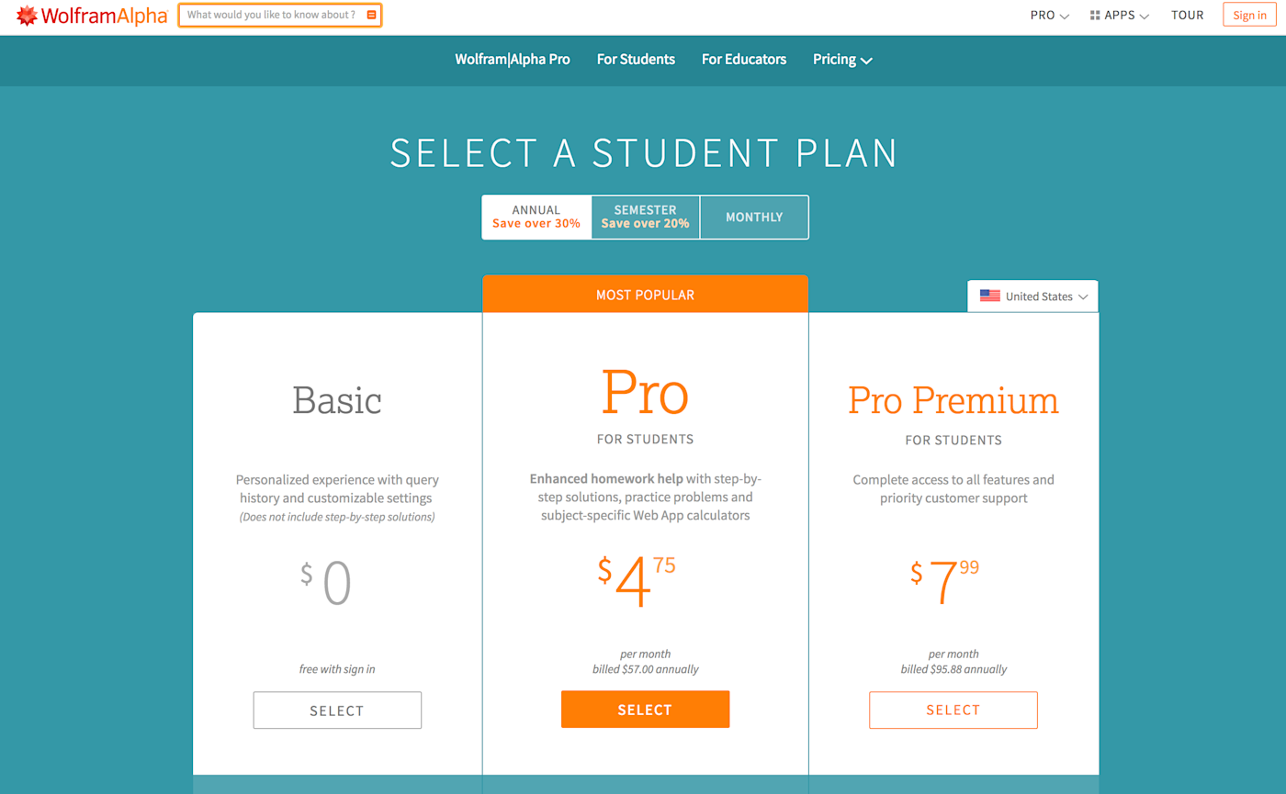Click the Apps grid icon
Image resolution: width=1286 pixels, height=794 pixels.
click(1095, 16)
